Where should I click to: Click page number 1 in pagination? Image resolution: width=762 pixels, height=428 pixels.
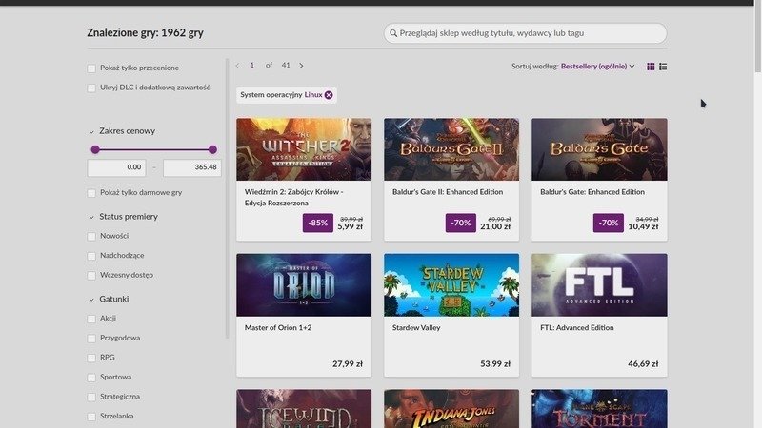[251, 66]
